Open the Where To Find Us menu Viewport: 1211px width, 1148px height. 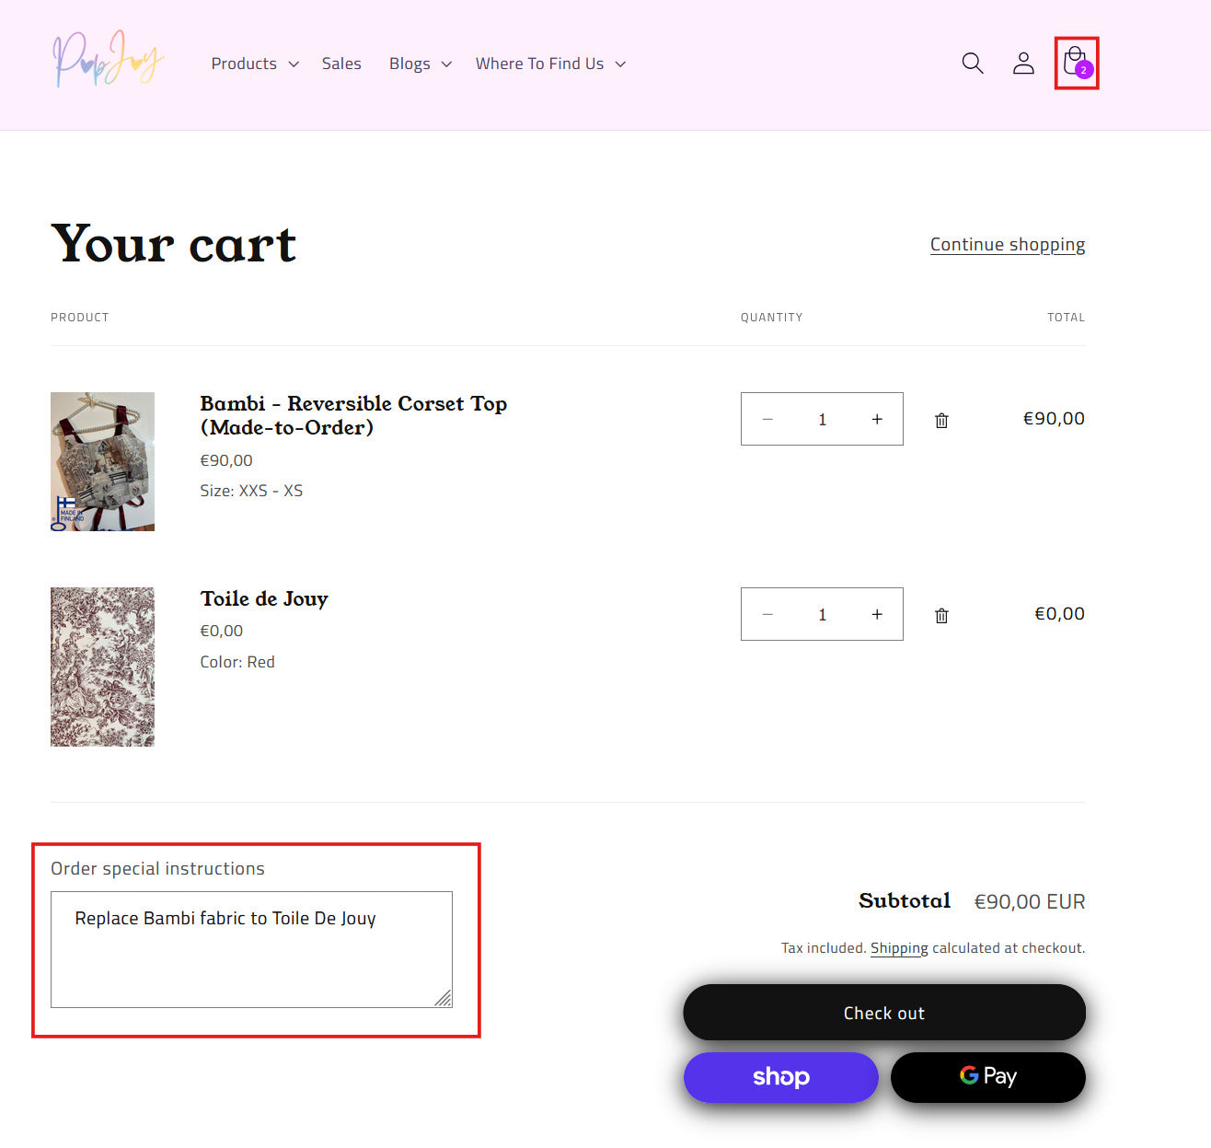(x=550, y=64)
